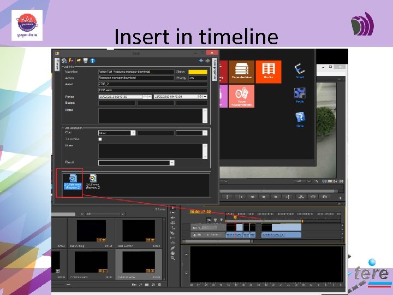Step back one frame in monitor

click(252, 197)
